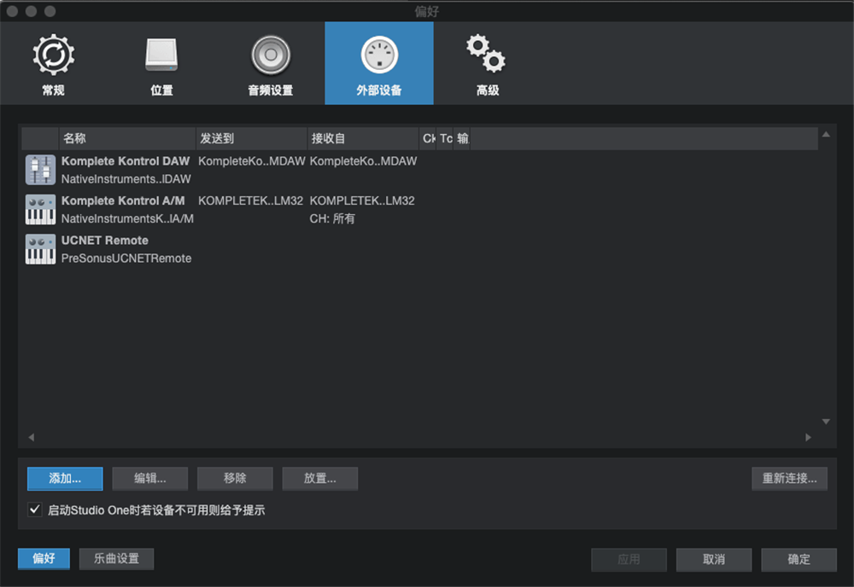This screenshot has height=587, width=854.
Task: Click the 输 column header
Action: (x=462, y=138)
